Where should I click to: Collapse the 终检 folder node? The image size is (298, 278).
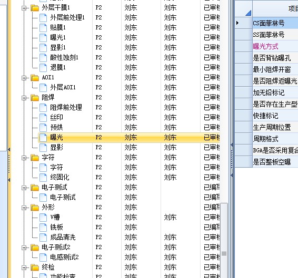pyautogui.click(x=24, y=268)
